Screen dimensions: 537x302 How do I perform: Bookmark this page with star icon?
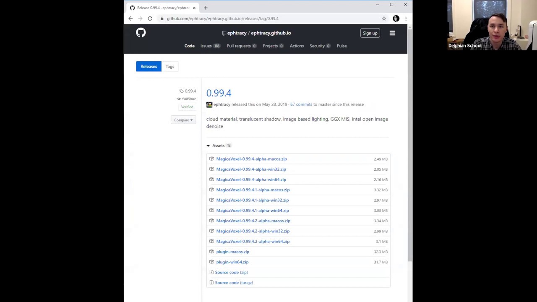click(384, 18)
